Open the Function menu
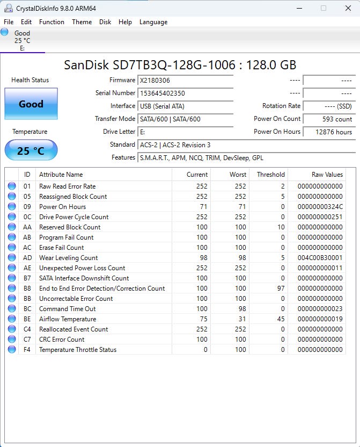 click(x=52, y=22)
